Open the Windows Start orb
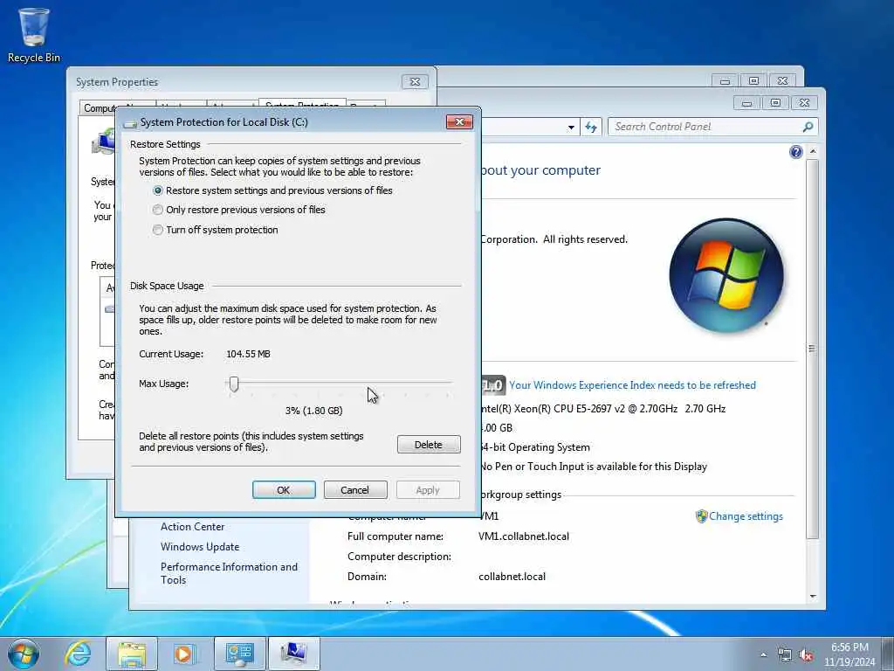Viewport: 894px width, 671px height. 24,654
